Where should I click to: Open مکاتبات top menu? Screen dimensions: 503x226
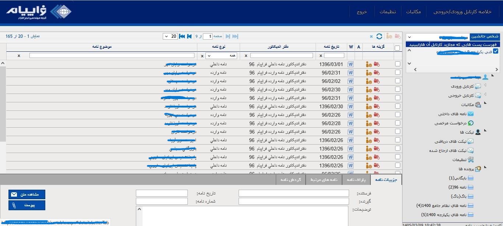(414, 12)
